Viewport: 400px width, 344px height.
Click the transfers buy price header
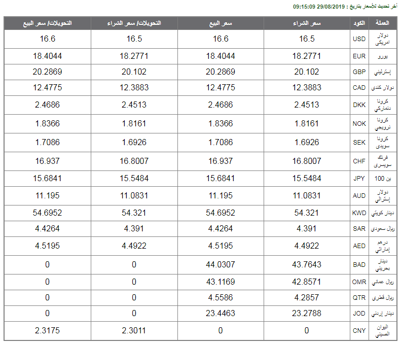[x=134, y=23]
